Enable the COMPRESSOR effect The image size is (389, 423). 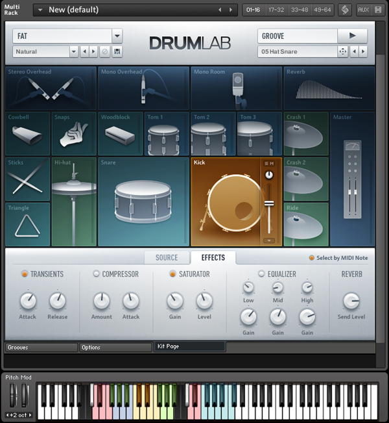coord(96,274)
